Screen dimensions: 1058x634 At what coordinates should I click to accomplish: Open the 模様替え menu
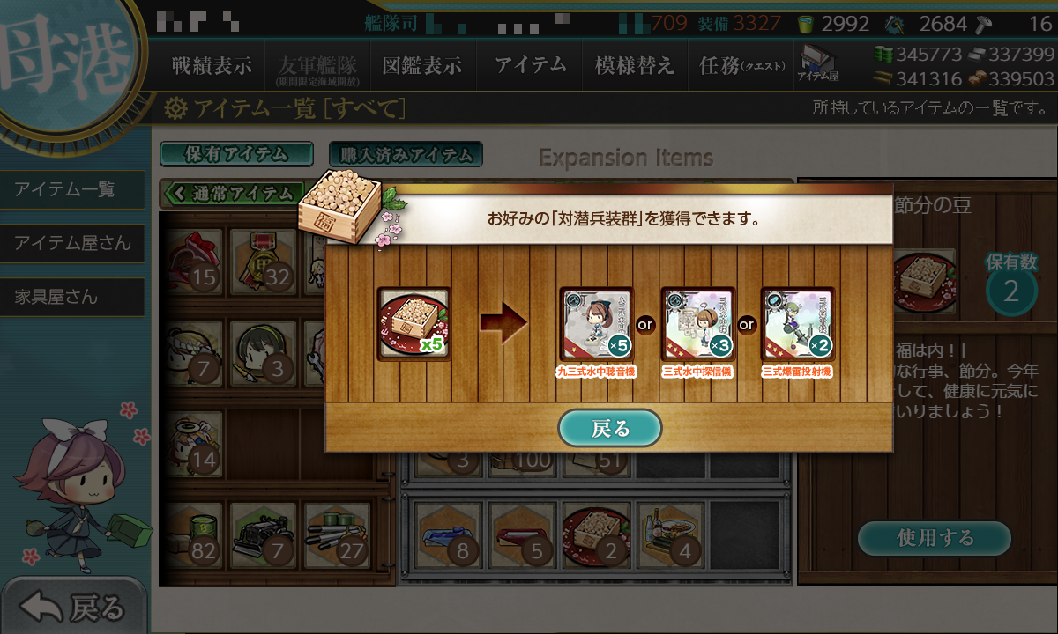point(635,65)
